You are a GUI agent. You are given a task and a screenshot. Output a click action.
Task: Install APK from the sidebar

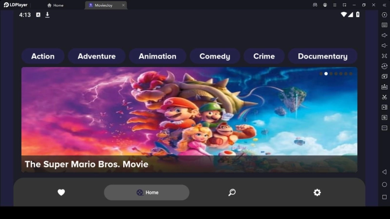[x=384, y=87]
